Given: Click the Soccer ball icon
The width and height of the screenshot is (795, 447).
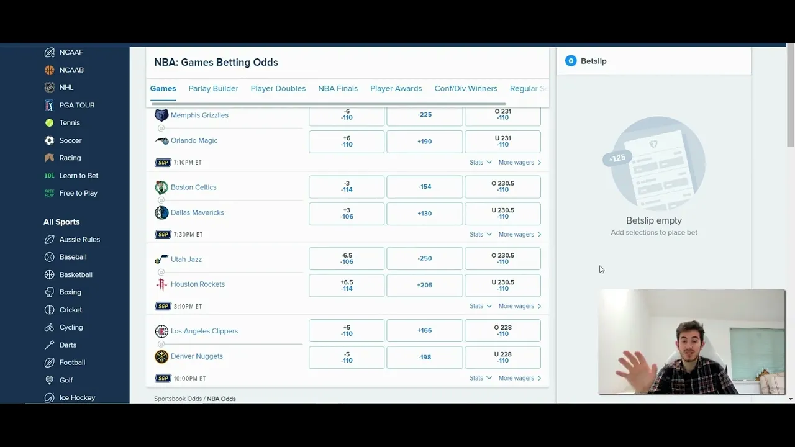Looking at the screenshot, I should click(49, 140).
